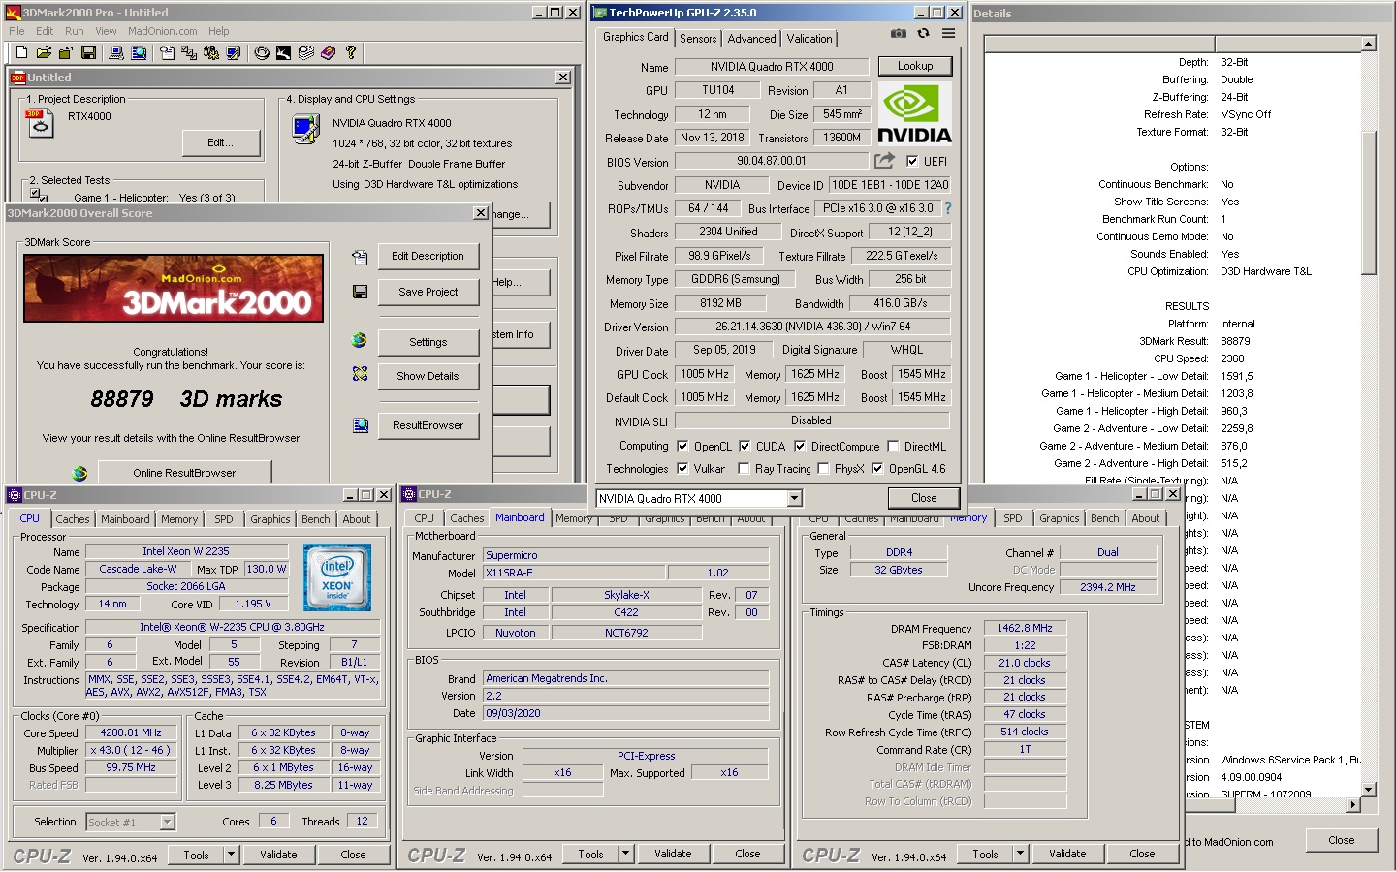This screenshot has width=1396, height=872.
Task: Click Close button in GPU-Z
Action: coord(924,498)
